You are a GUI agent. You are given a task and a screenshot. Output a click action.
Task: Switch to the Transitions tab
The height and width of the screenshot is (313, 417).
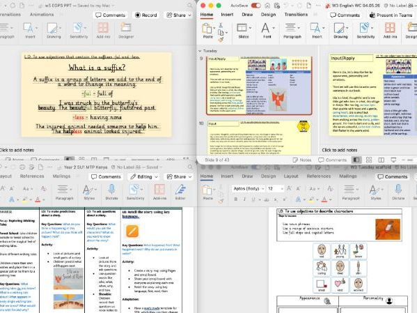pyautogui.click(x=296, y=15)
